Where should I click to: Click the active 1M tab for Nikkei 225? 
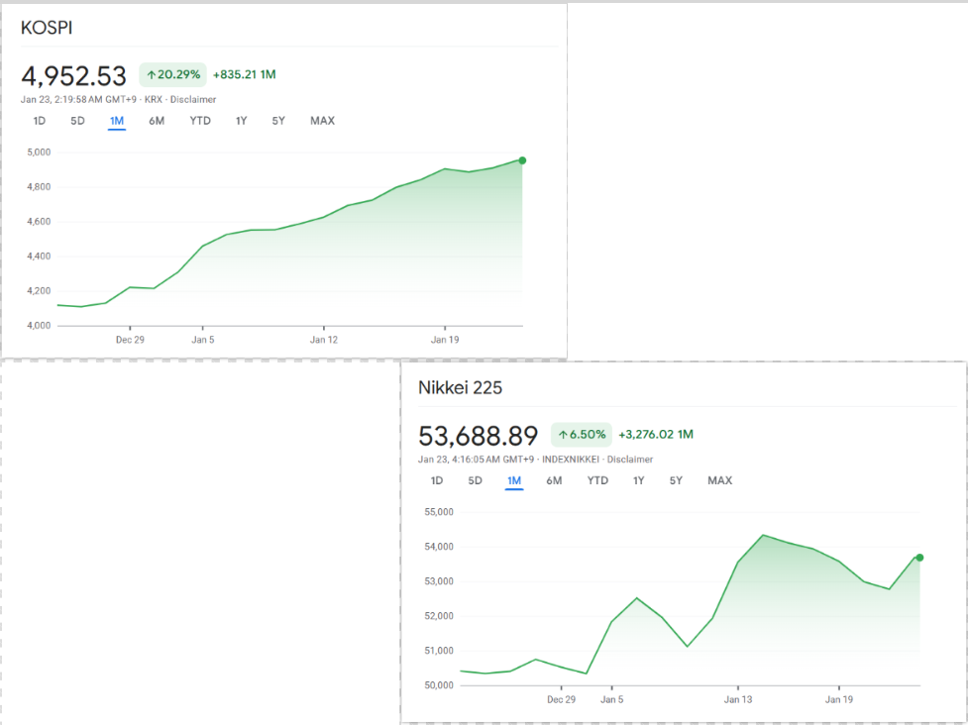(x=514, y=480)
